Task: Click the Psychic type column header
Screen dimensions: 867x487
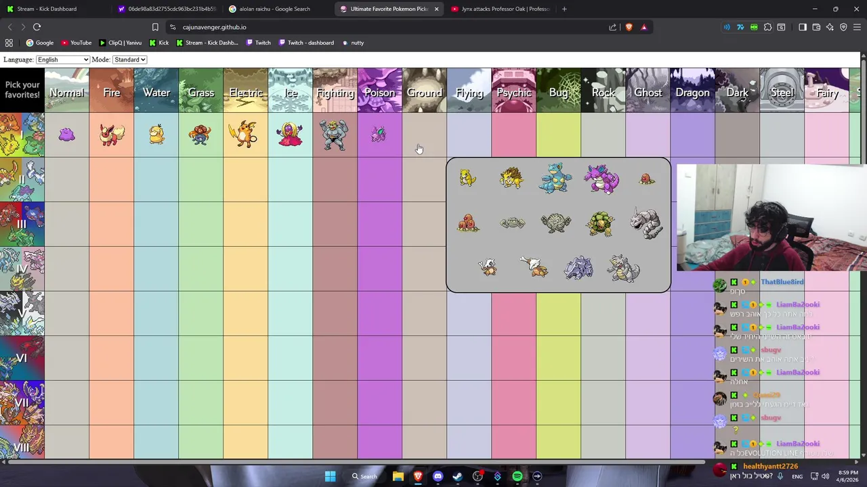Action: [x=513, y=90]
